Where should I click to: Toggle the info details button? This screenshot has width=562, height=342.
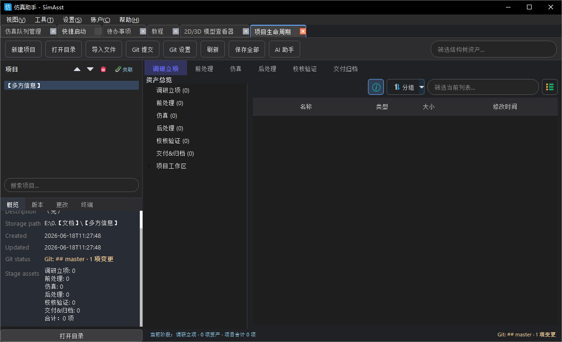pyautogui.click(x=376, y=87)
